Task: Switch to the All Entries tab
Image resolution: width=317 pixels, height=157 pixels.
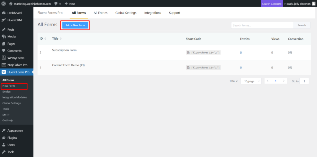Action: point(100,13)
